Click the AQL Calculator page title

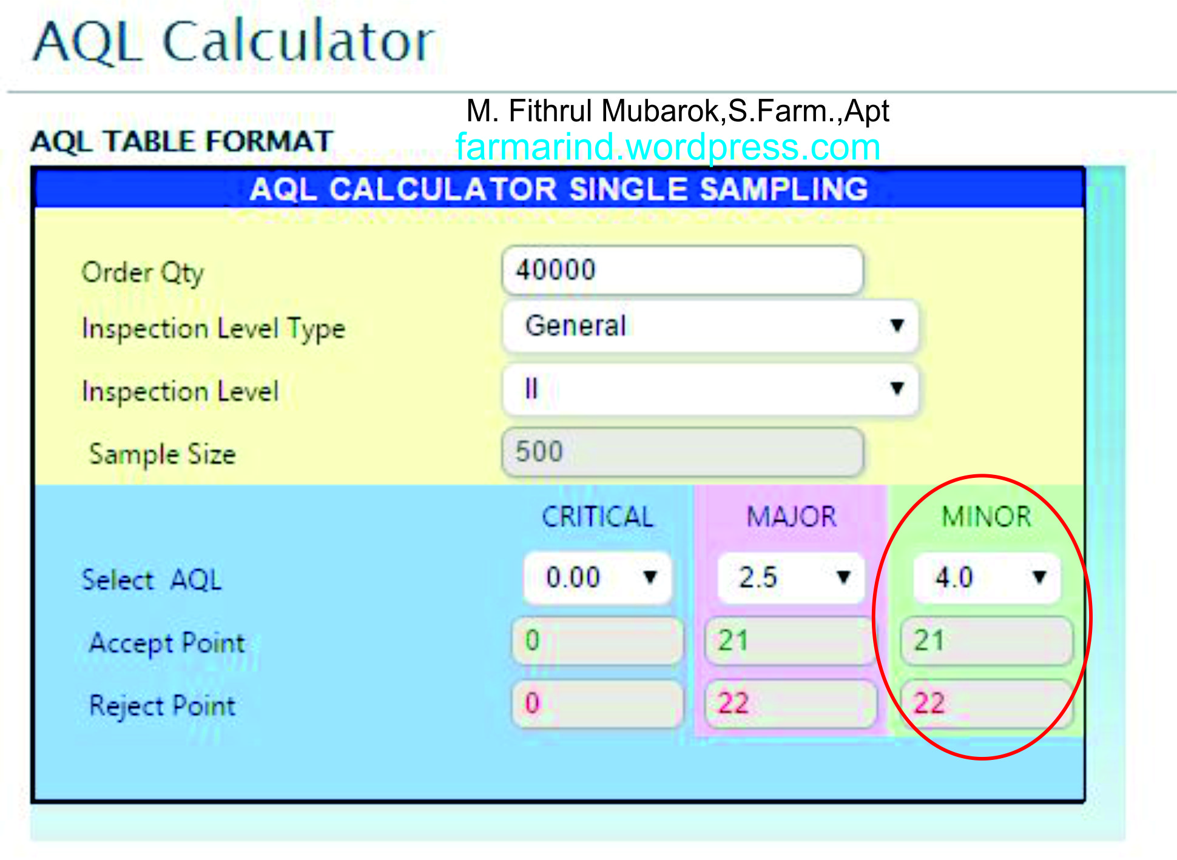(x=234, y=42)
